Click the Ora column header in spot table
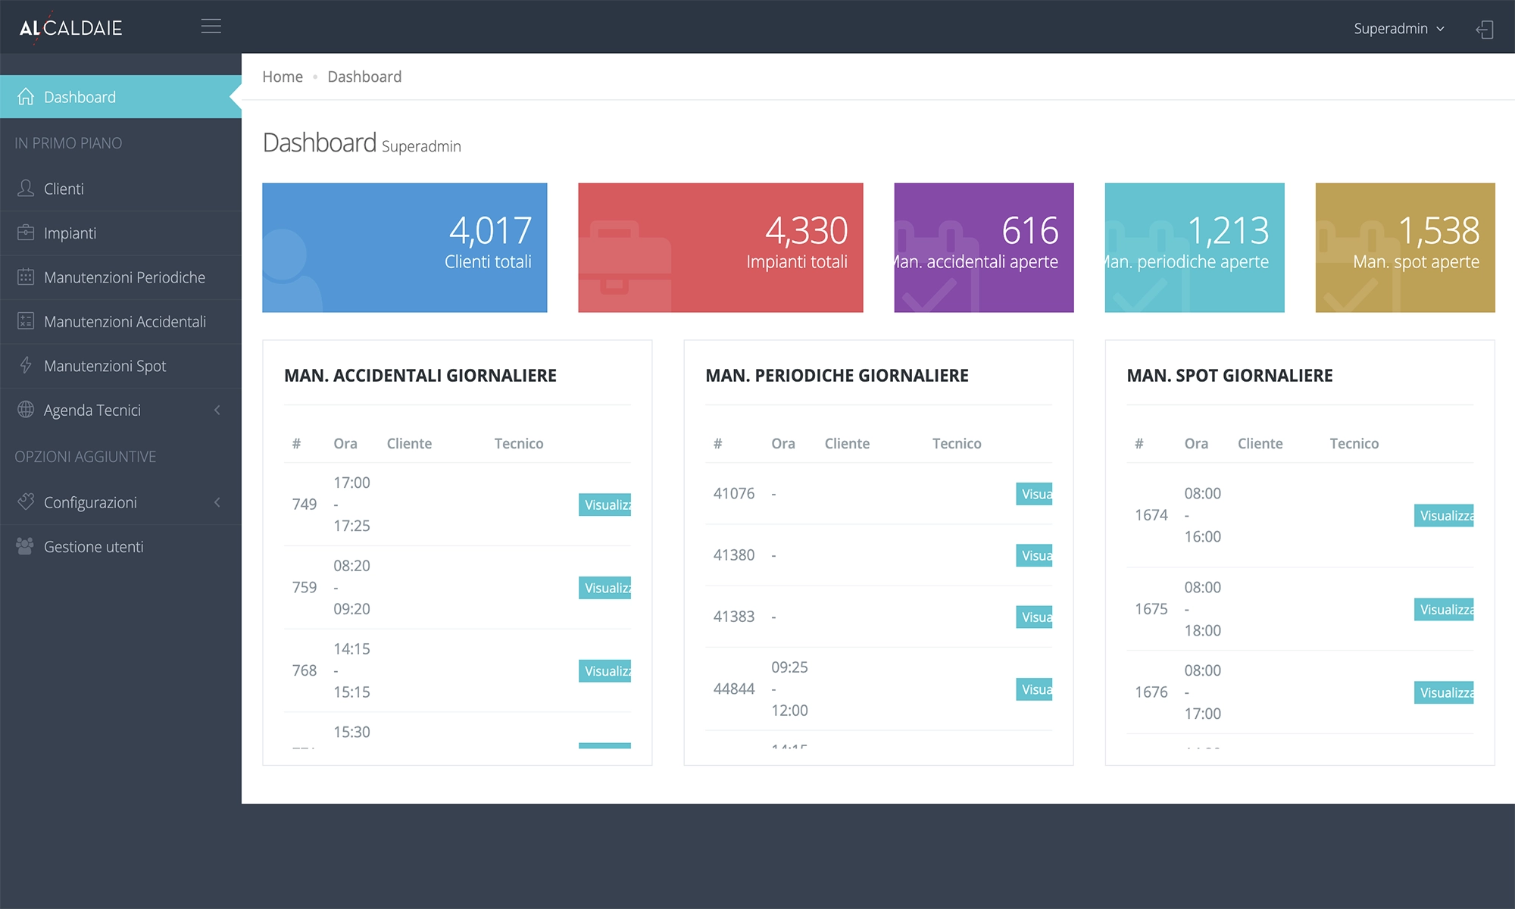 (x=1196, y=444)
